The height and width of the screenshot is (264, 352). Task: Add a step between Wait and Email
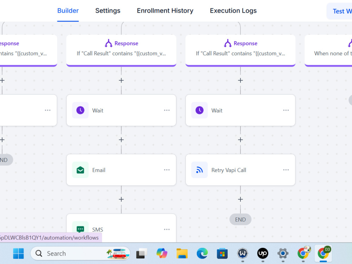click(121, 140)
